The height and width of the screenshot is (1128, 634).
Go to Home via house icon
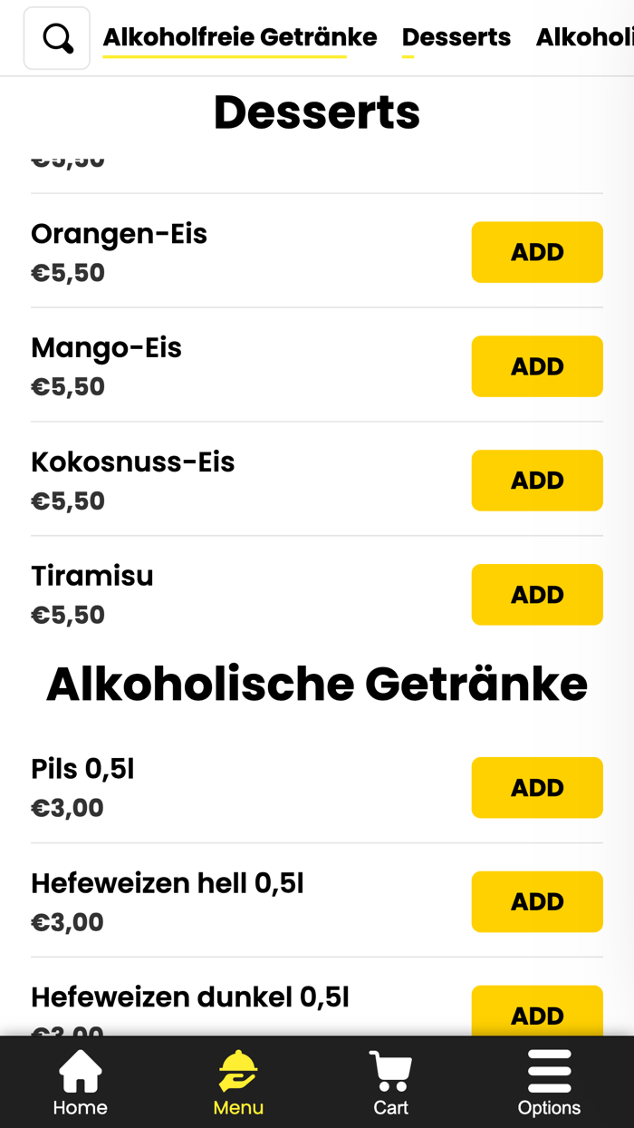coord(80,1081)
